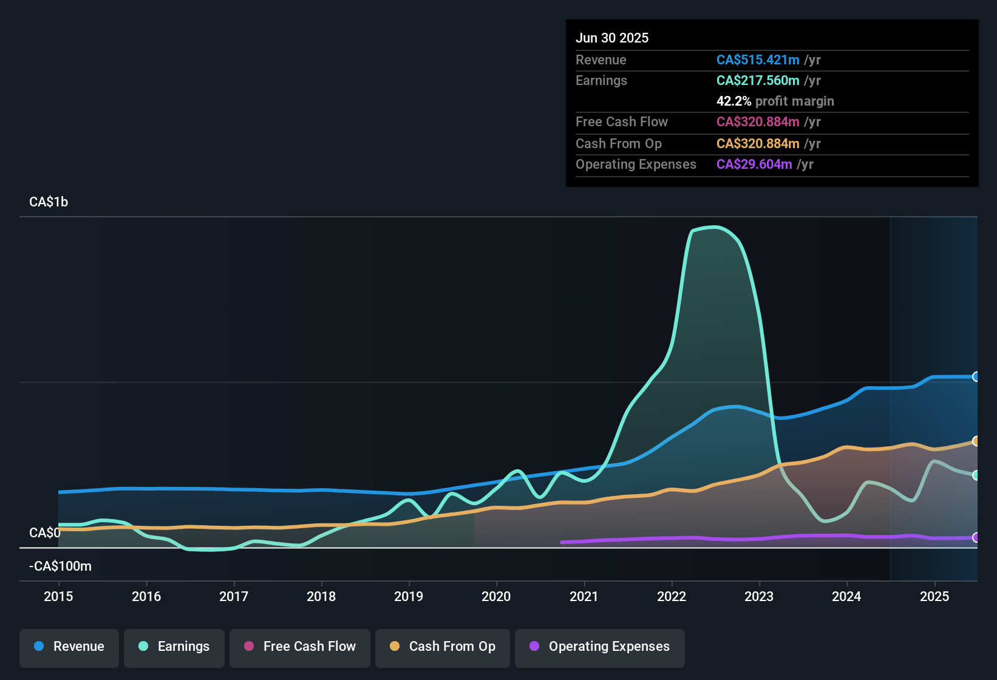Toggle the Free Cash Flow legend button
The height and width of the screenshot is (680, 997).
pyautogui.click(x=300, y=648)
